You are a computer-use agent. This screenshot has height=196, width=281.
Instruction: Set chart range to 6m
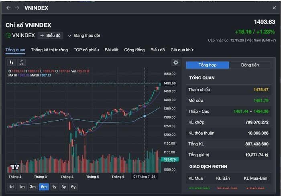click(44, 187)
